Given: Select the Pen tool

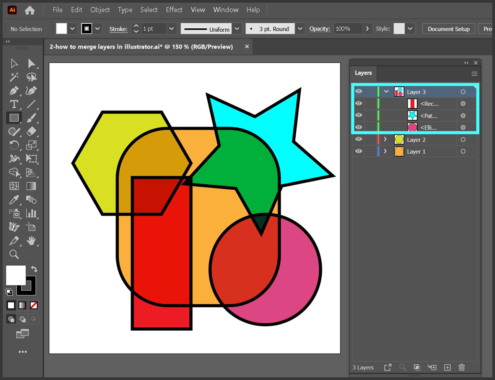Looking at the screenshot, I should tap(14, 91).
